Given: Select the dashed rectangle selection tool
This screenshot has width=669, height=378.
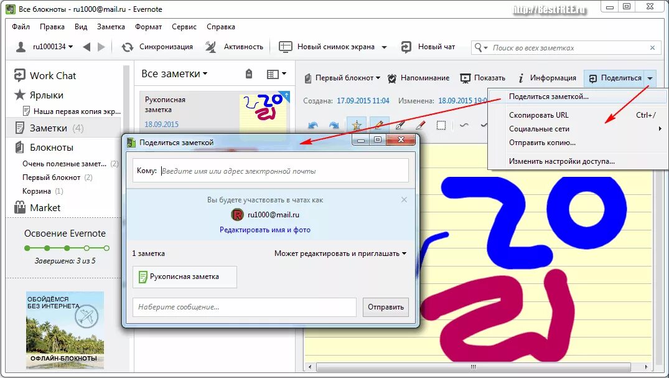Looking at the screenshot, I should click(x=441, y=125).
